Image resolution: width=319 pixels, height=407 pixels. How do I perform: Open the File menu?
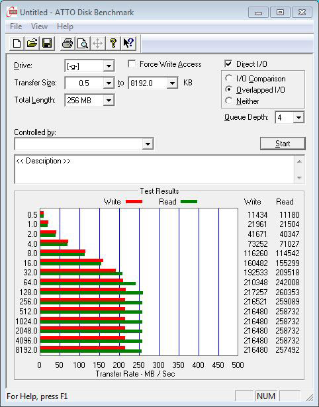16,26
